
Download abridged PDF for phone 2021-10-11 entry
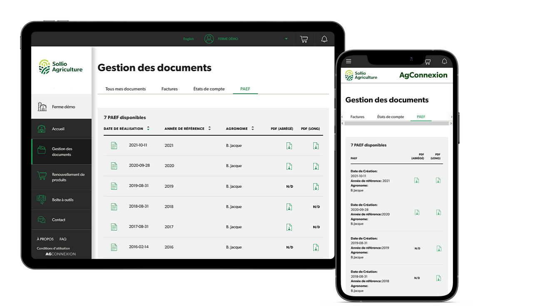click(x=417, y=180)
